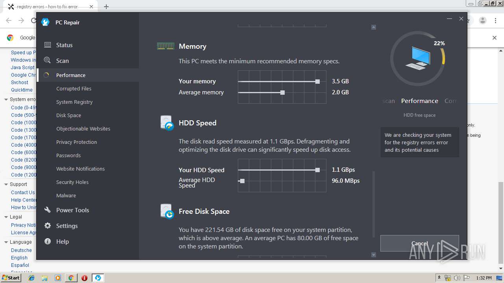Open Opera from the taskbar
This screenshot has width=504, height=283.
tap(84, 278)
